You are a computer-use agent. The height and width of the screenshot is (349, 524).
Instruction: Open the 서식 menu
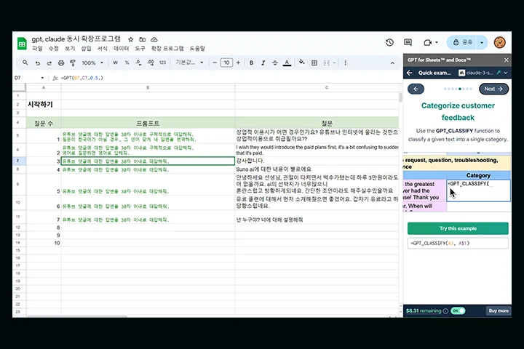[103, 49]
